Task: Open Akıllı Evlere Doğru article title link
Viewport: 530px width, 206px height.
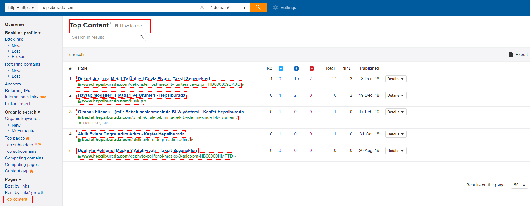Action: coord(131,134)
